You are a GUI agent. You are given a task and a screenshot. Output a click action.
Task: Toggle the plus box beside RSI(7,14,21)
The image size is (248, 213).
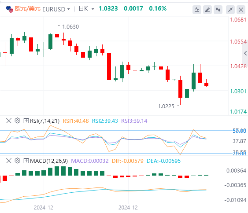point(26,121)
